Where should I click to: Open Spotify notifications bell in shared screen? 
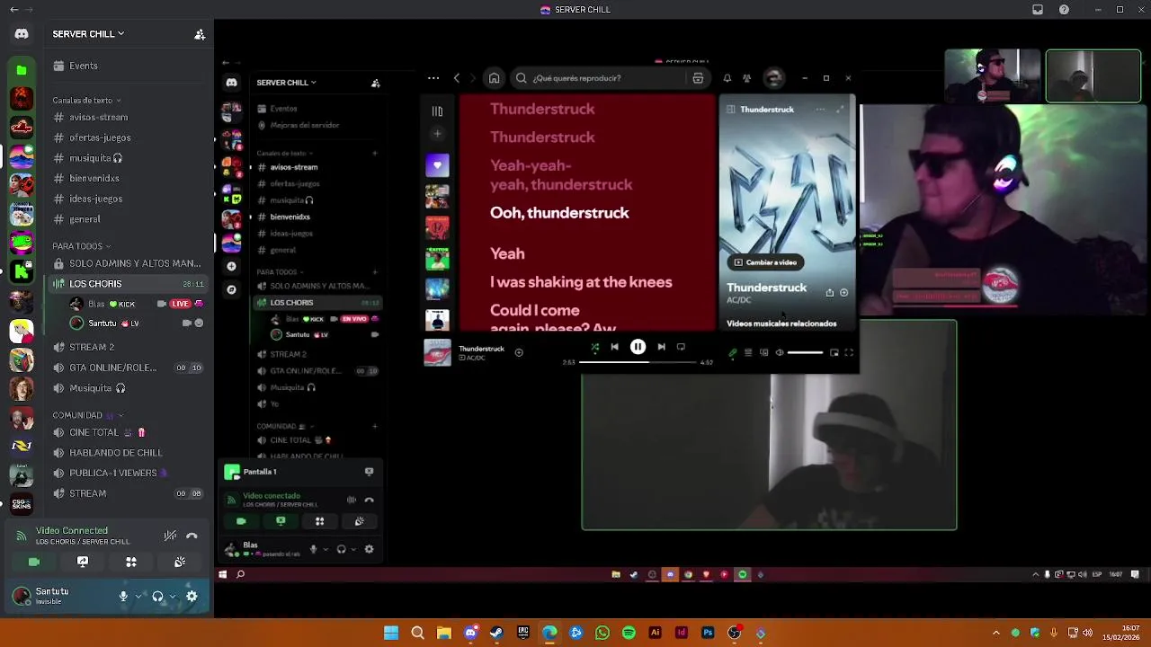pyautogui.click(x=727, y=78)
